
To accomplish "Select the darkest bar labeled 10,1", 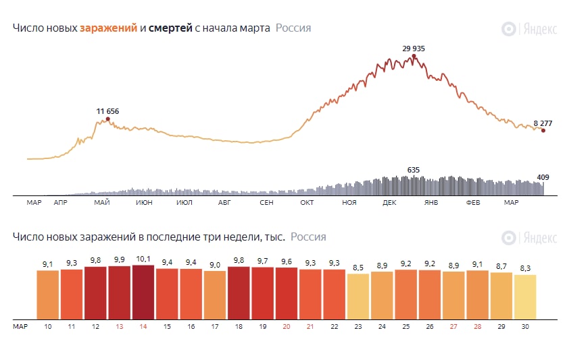I will pos(143,292).
